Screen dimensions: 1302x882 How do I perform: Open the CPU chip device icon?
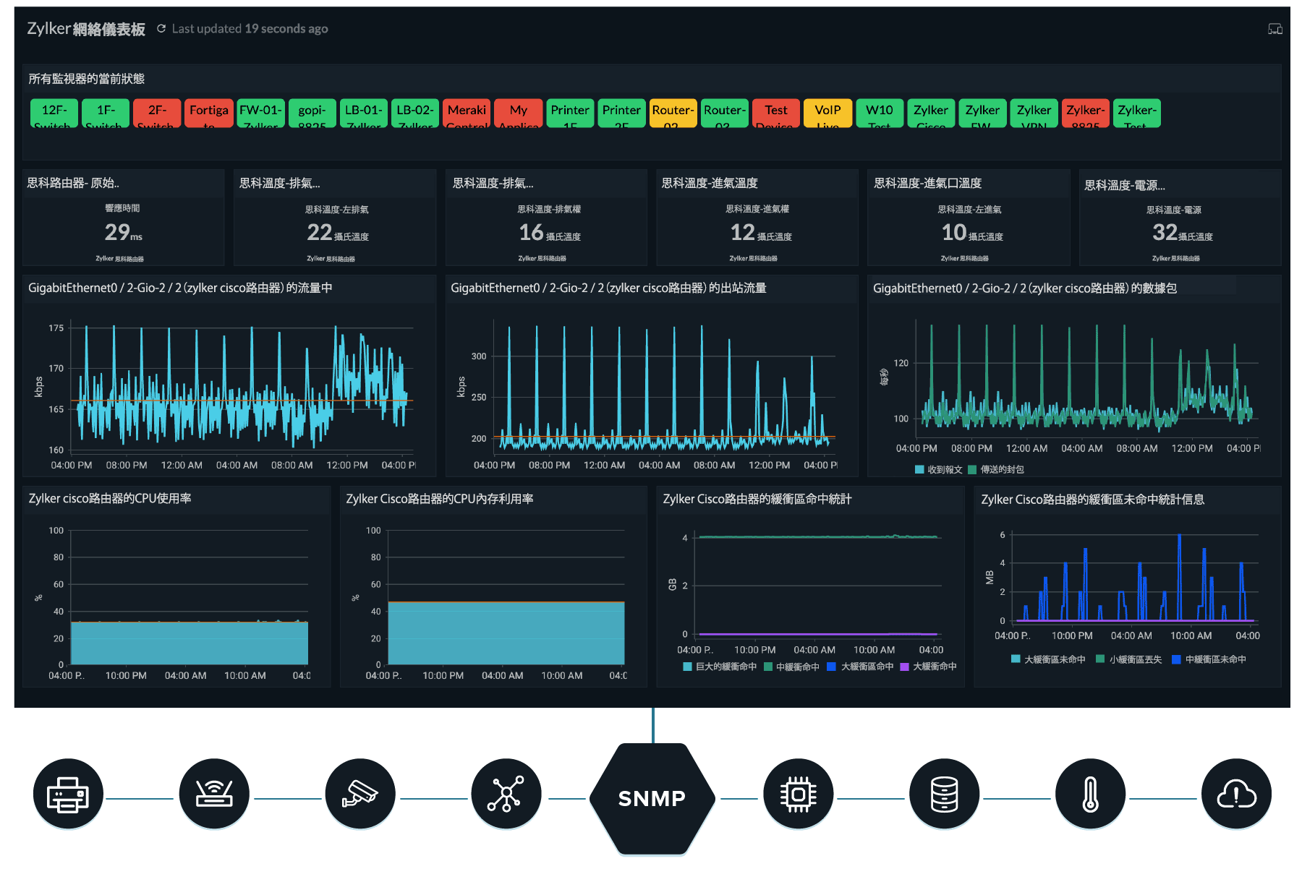coord(798,793)
